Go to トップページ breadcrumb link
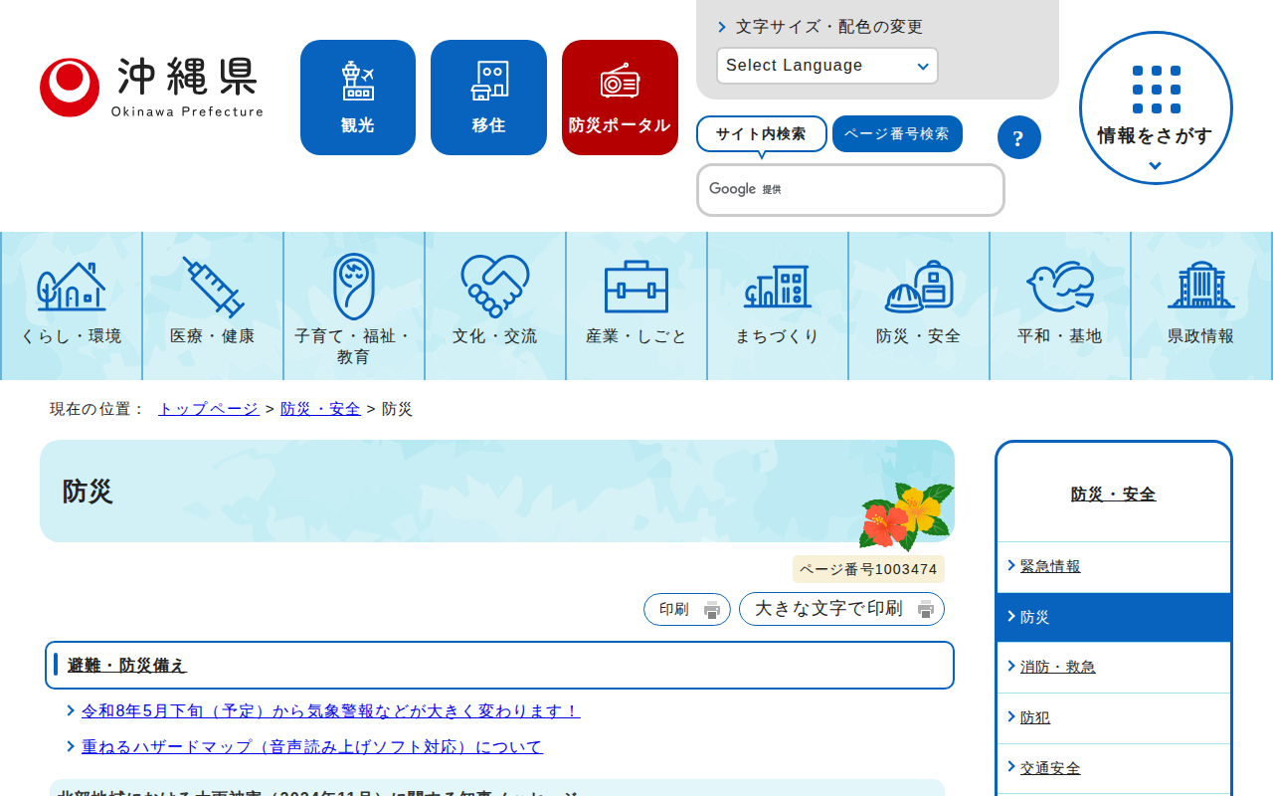Screen dimensions: 1273x796 coord(209,409)
